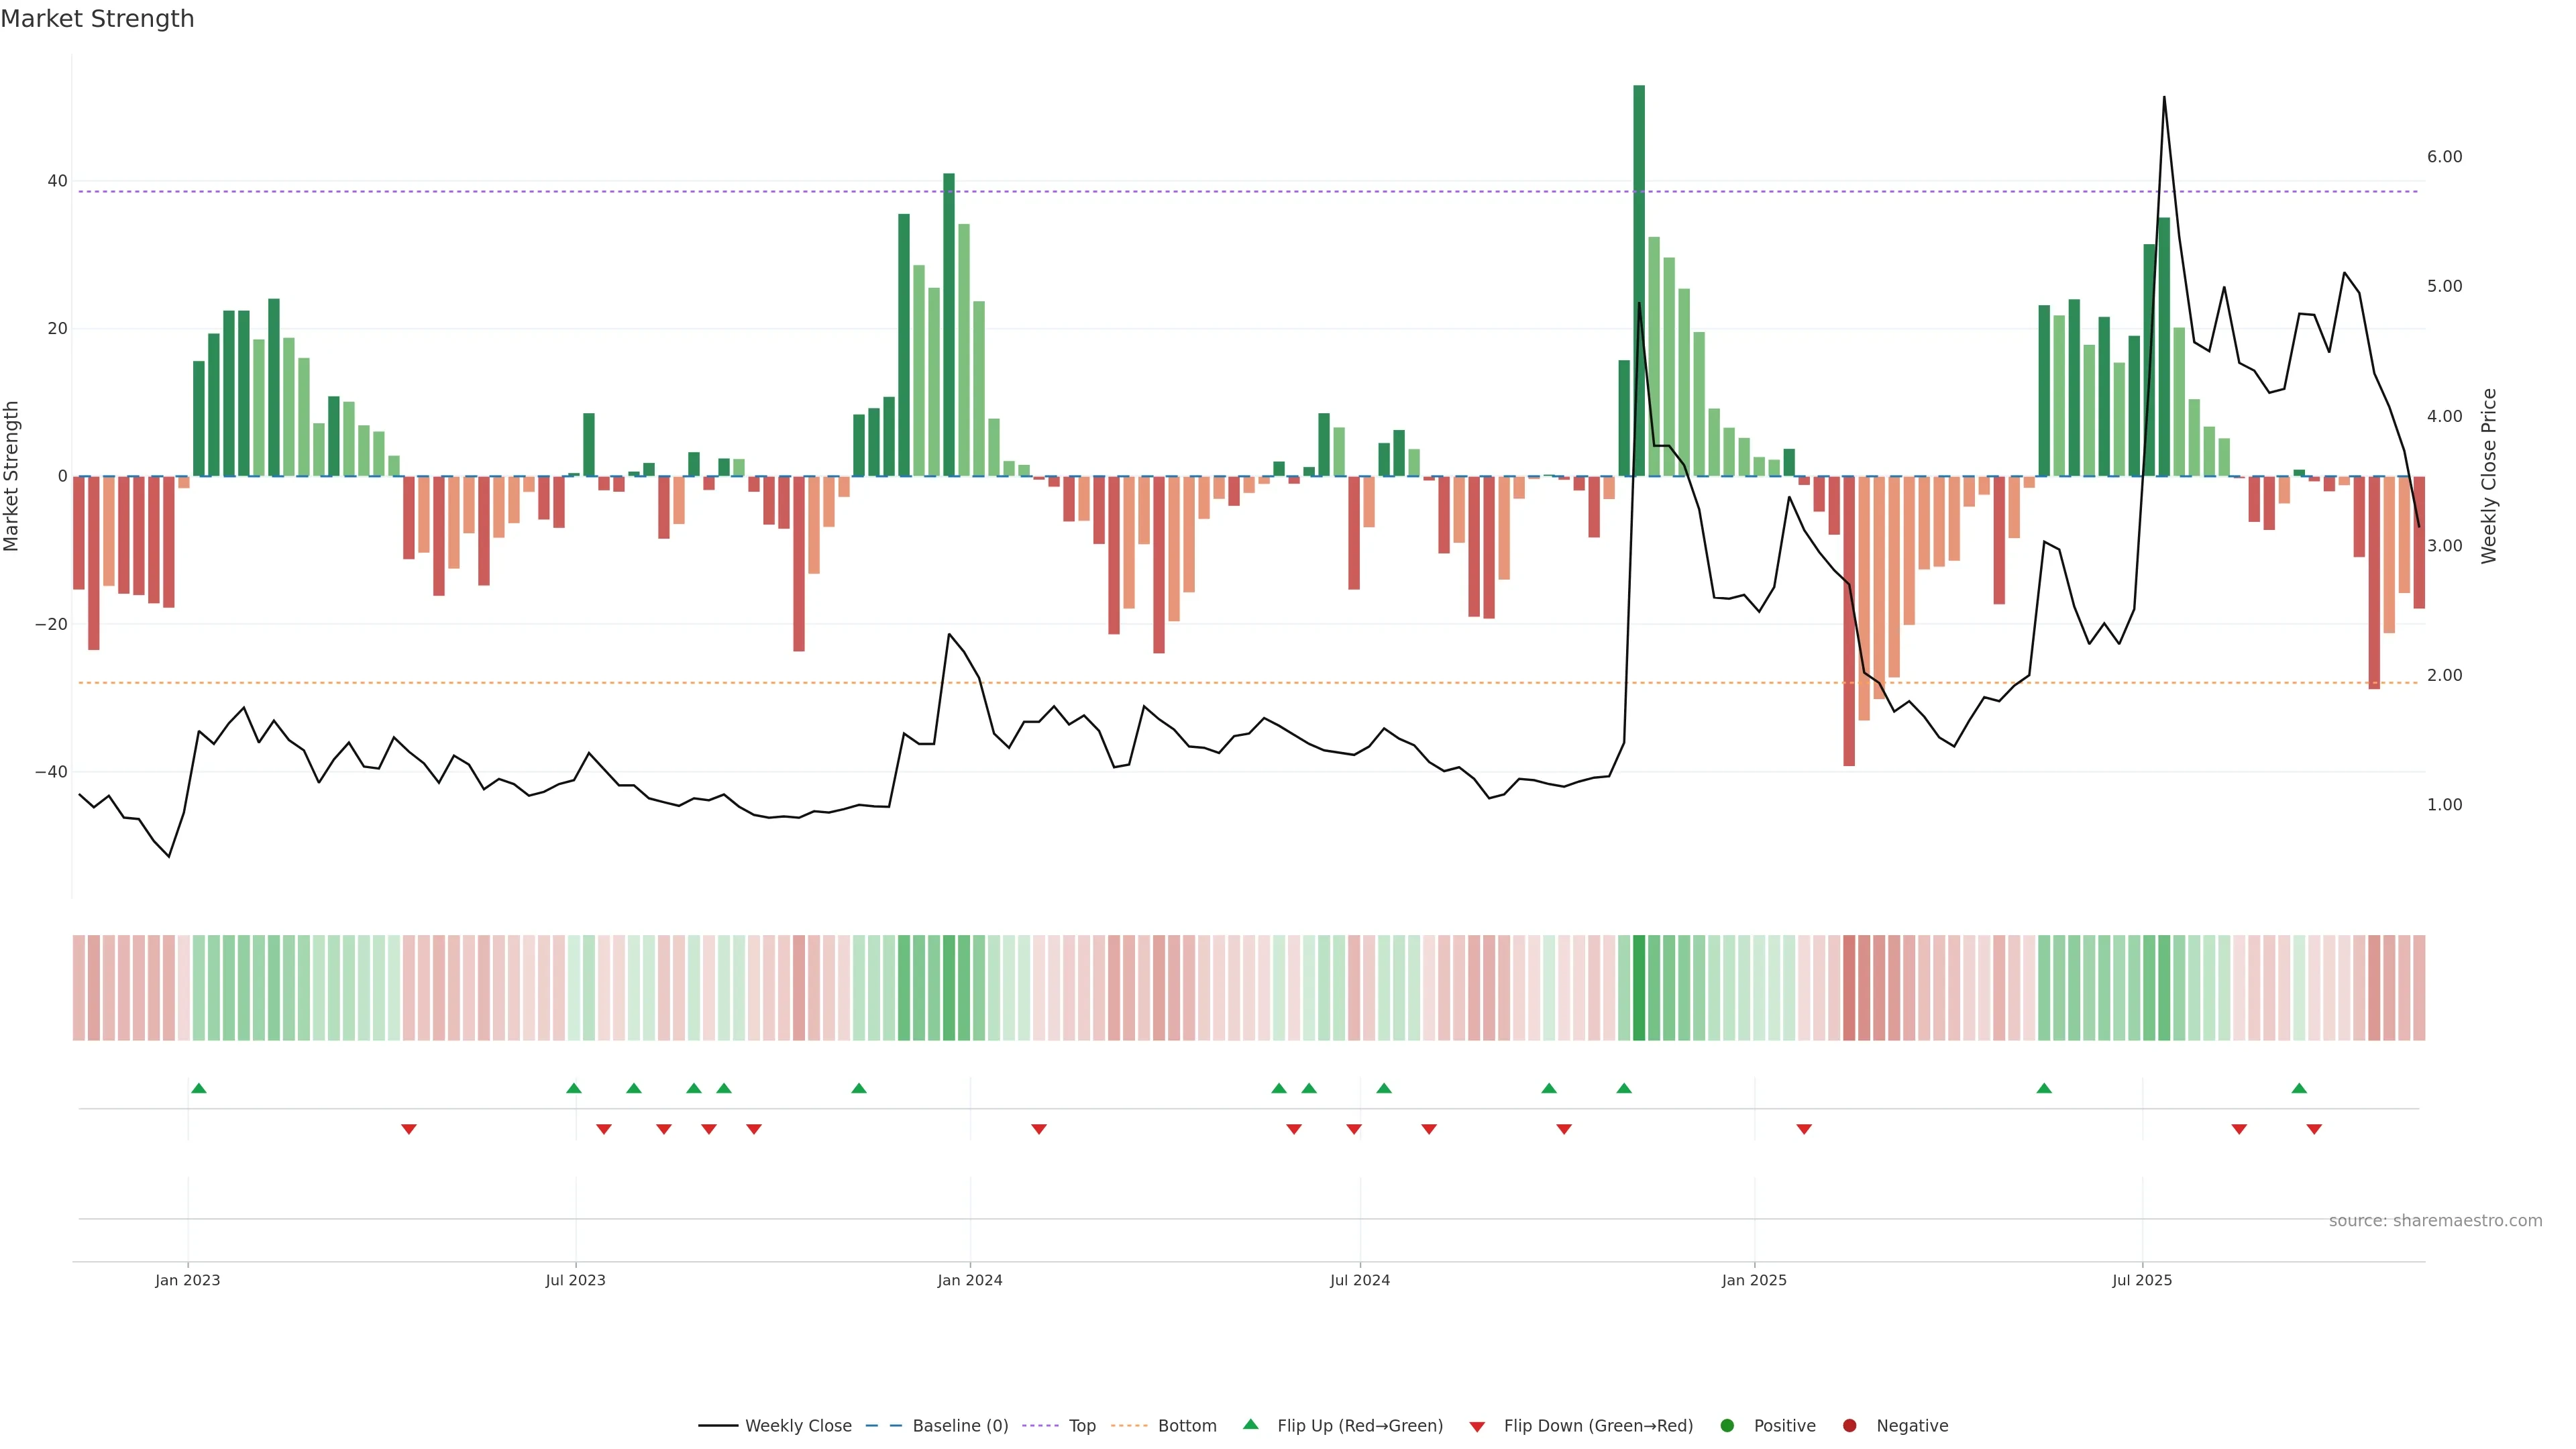Click the red Flip Down triangle legend icon
The image size is (2576, 1449).
pos(1477,1427)
